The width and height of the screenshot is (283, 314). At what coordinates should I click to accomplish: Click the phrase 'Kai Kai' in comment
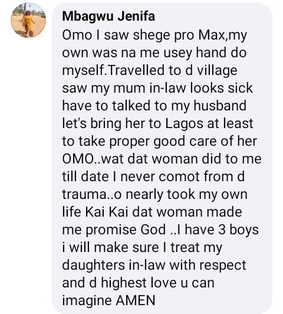pyautogui.click(x=107, y=212)
